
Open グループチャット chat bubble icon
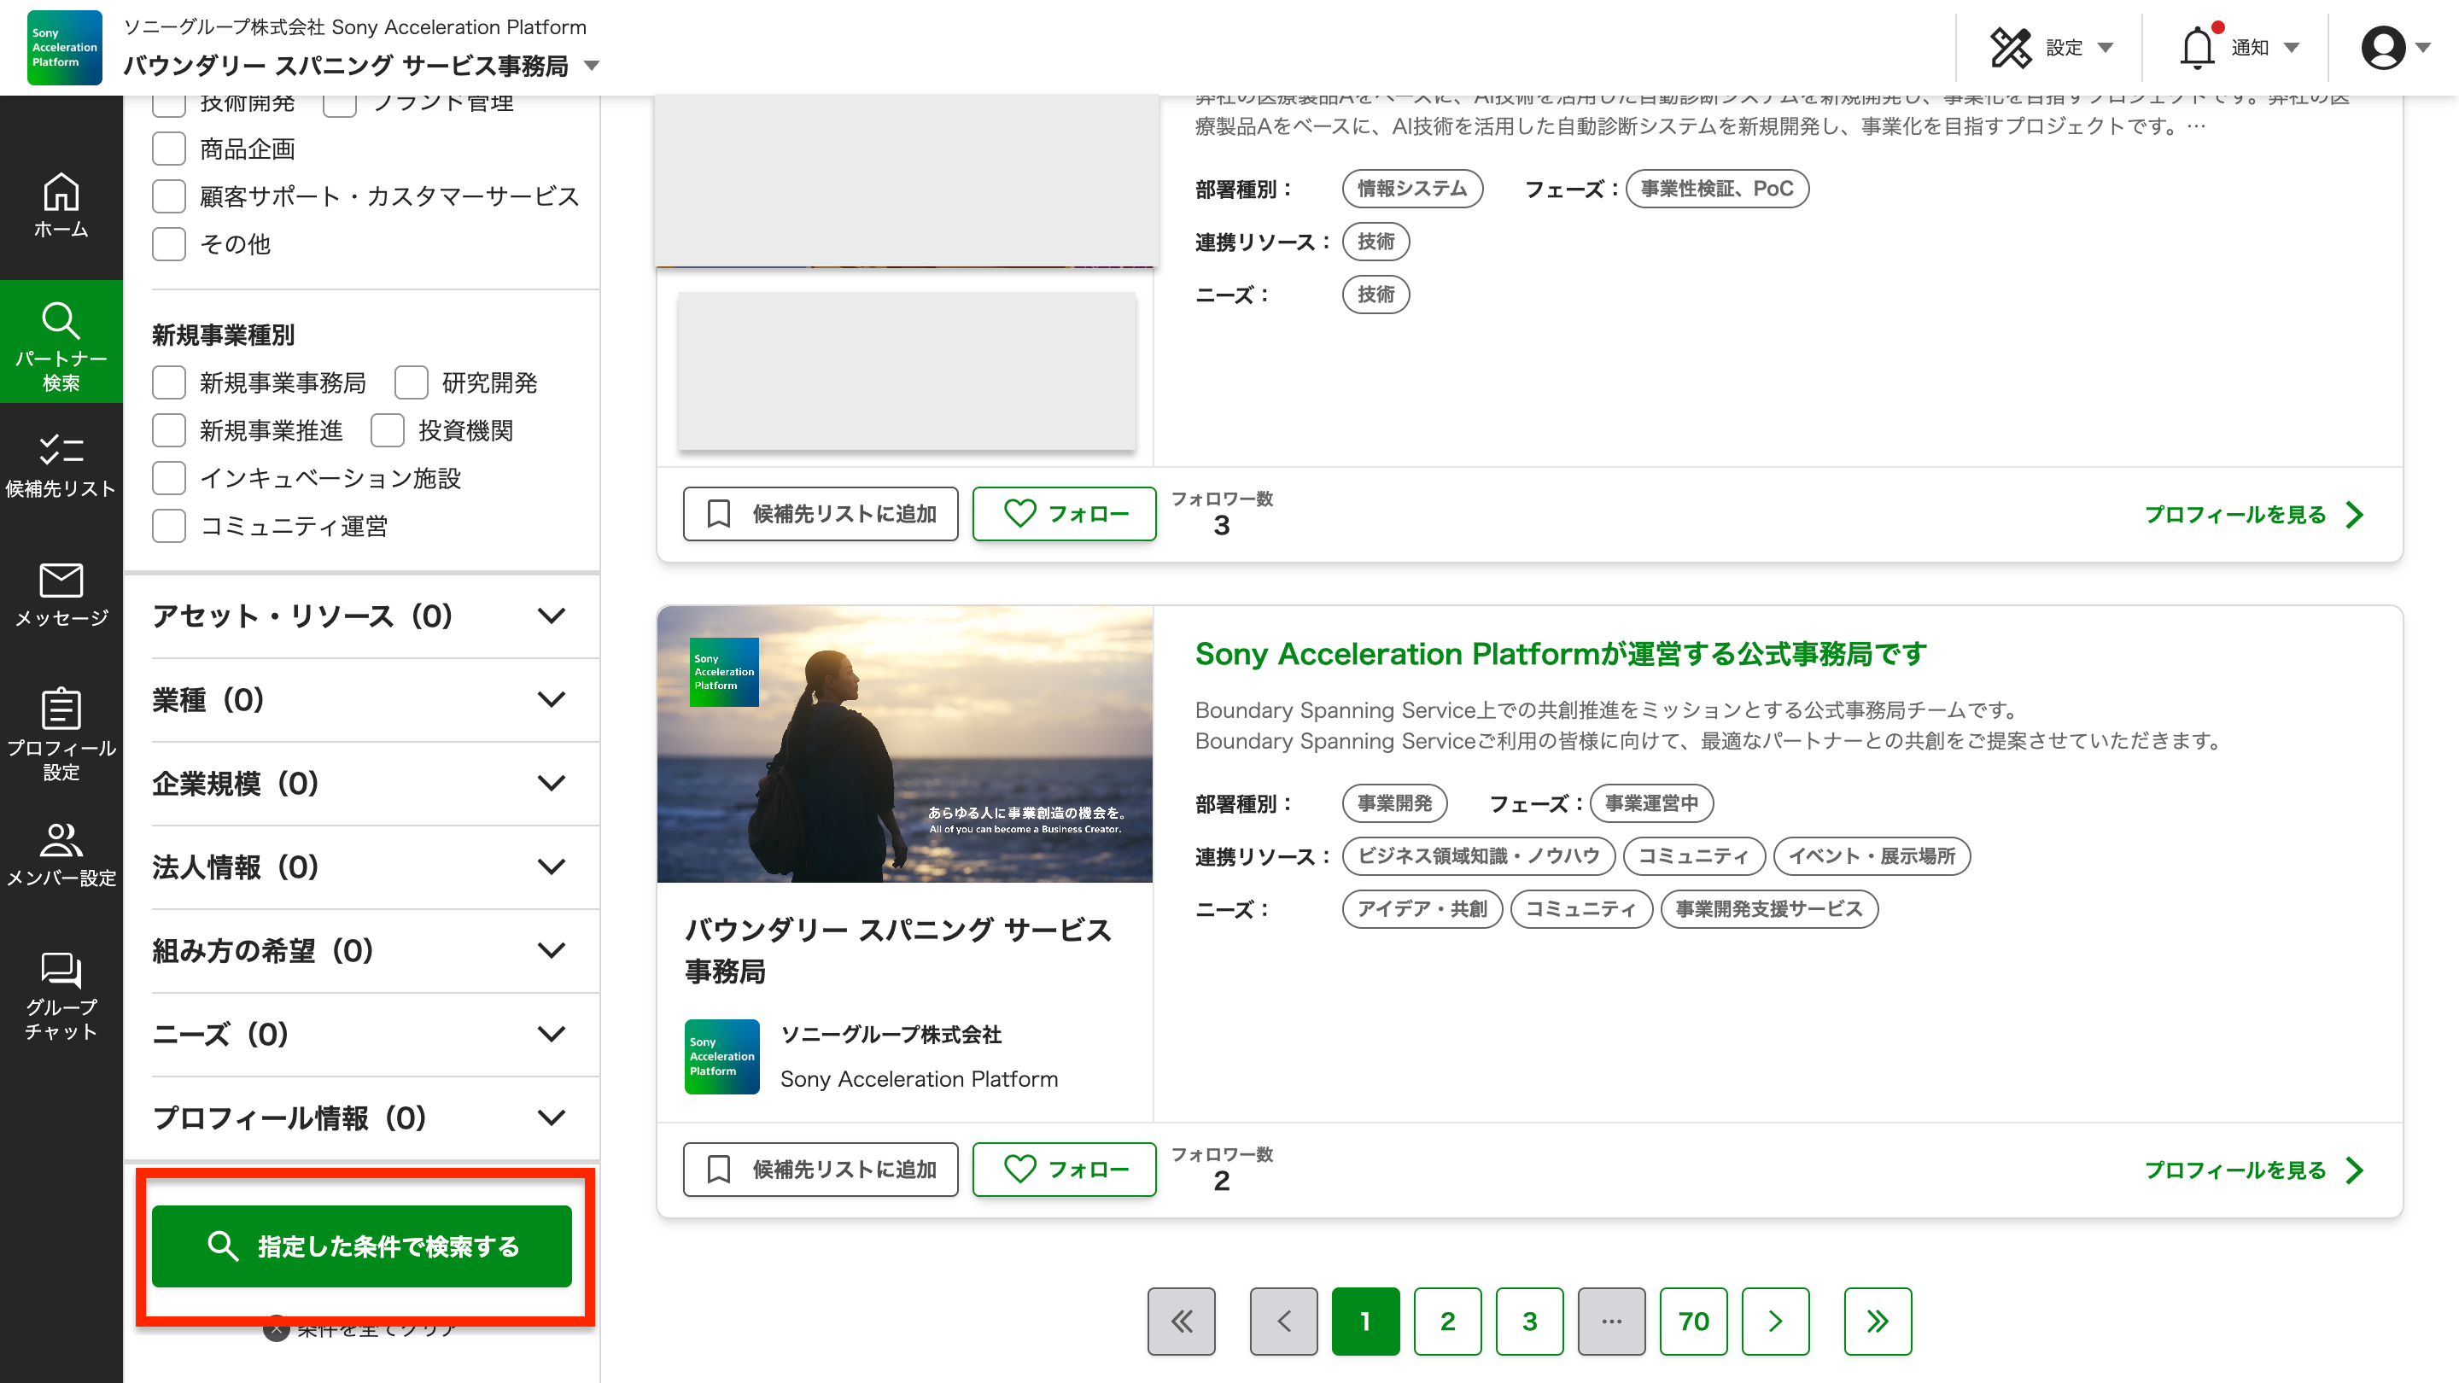(x=61, y=995)
